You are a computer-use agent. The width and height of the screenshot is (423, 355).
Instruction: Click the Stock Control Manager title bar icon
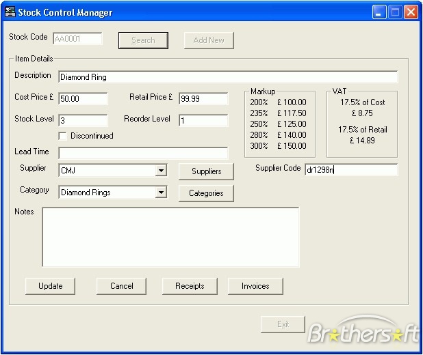[10, 12]
